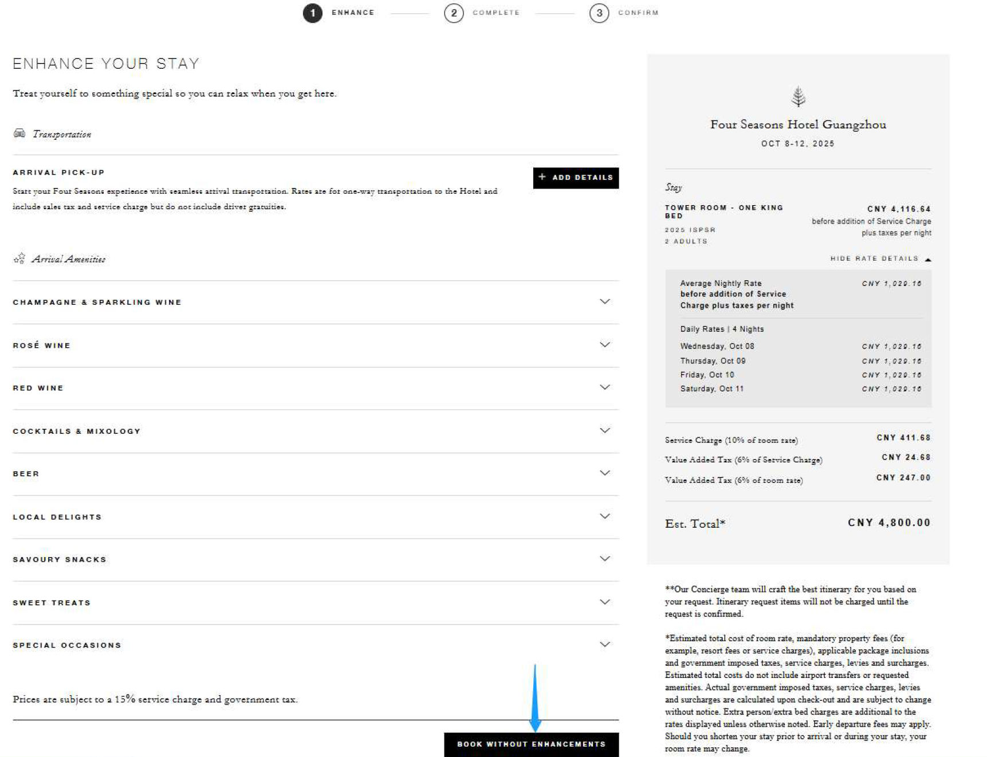The height and width of the screenshot is (757, 987).
Task: Select the Complete step label
Action: click(496, 13)
